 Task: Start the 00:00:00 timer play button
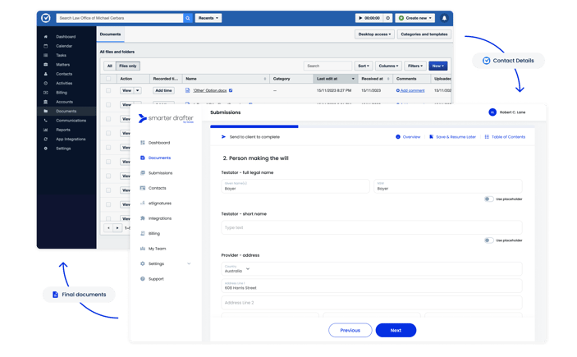(x=360, y=18)
